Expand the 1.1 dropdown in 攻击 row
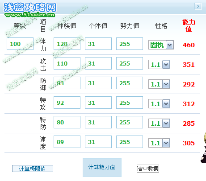This screenshot has height=181, width=206. [159, 65]
